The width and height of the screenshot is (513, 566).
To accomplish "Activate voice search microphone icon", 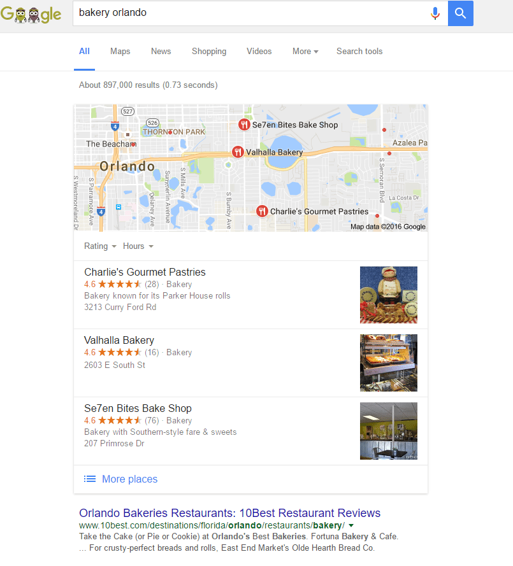I will point(435,13).
